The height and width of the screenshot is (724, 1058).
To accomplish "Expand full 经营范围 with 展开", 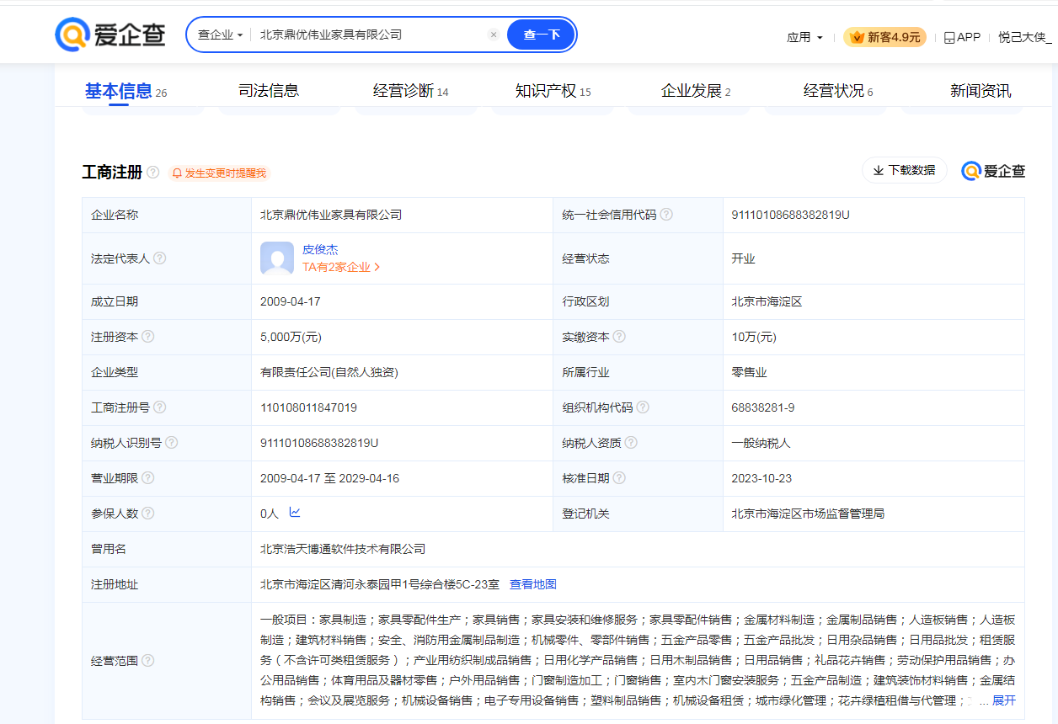I will (x=1003, y=700).
